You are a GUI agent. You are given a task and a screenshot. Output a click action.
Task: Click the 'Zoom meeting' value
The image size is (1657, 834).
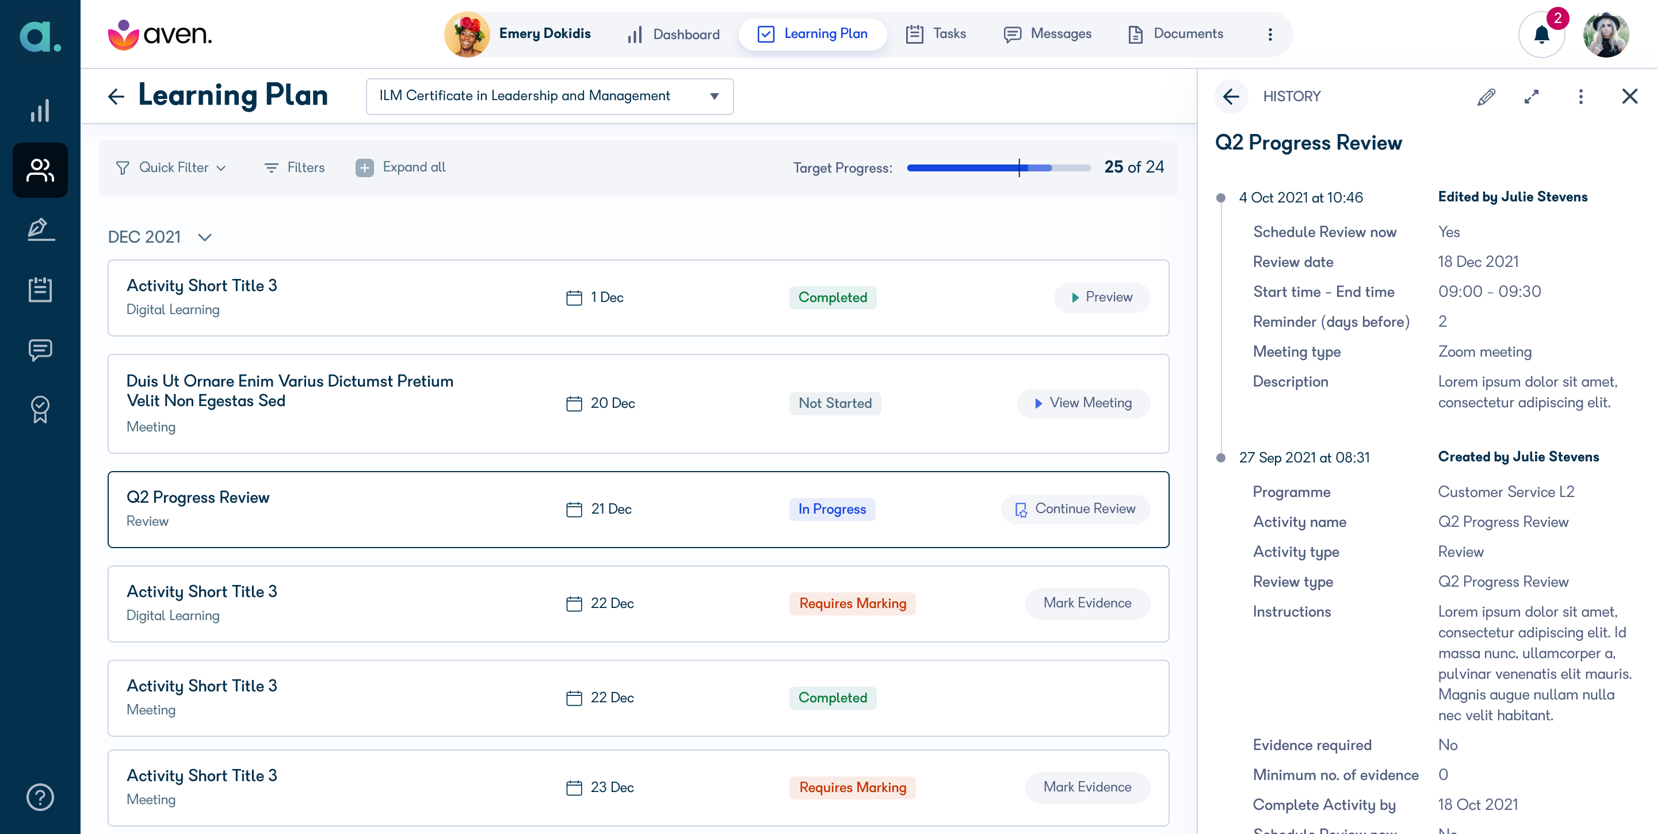[x=1484, y=352]
